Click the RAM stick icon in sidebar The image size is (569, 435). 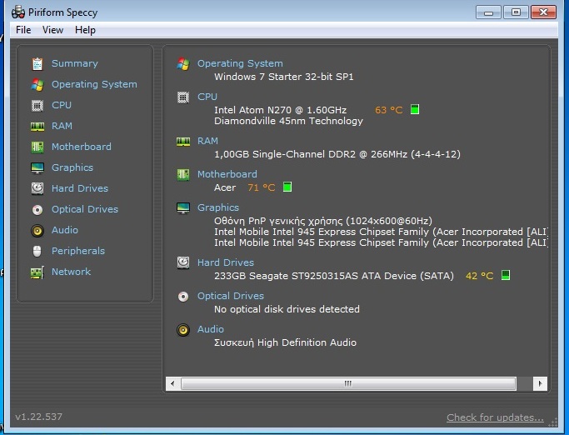[37, 127]
